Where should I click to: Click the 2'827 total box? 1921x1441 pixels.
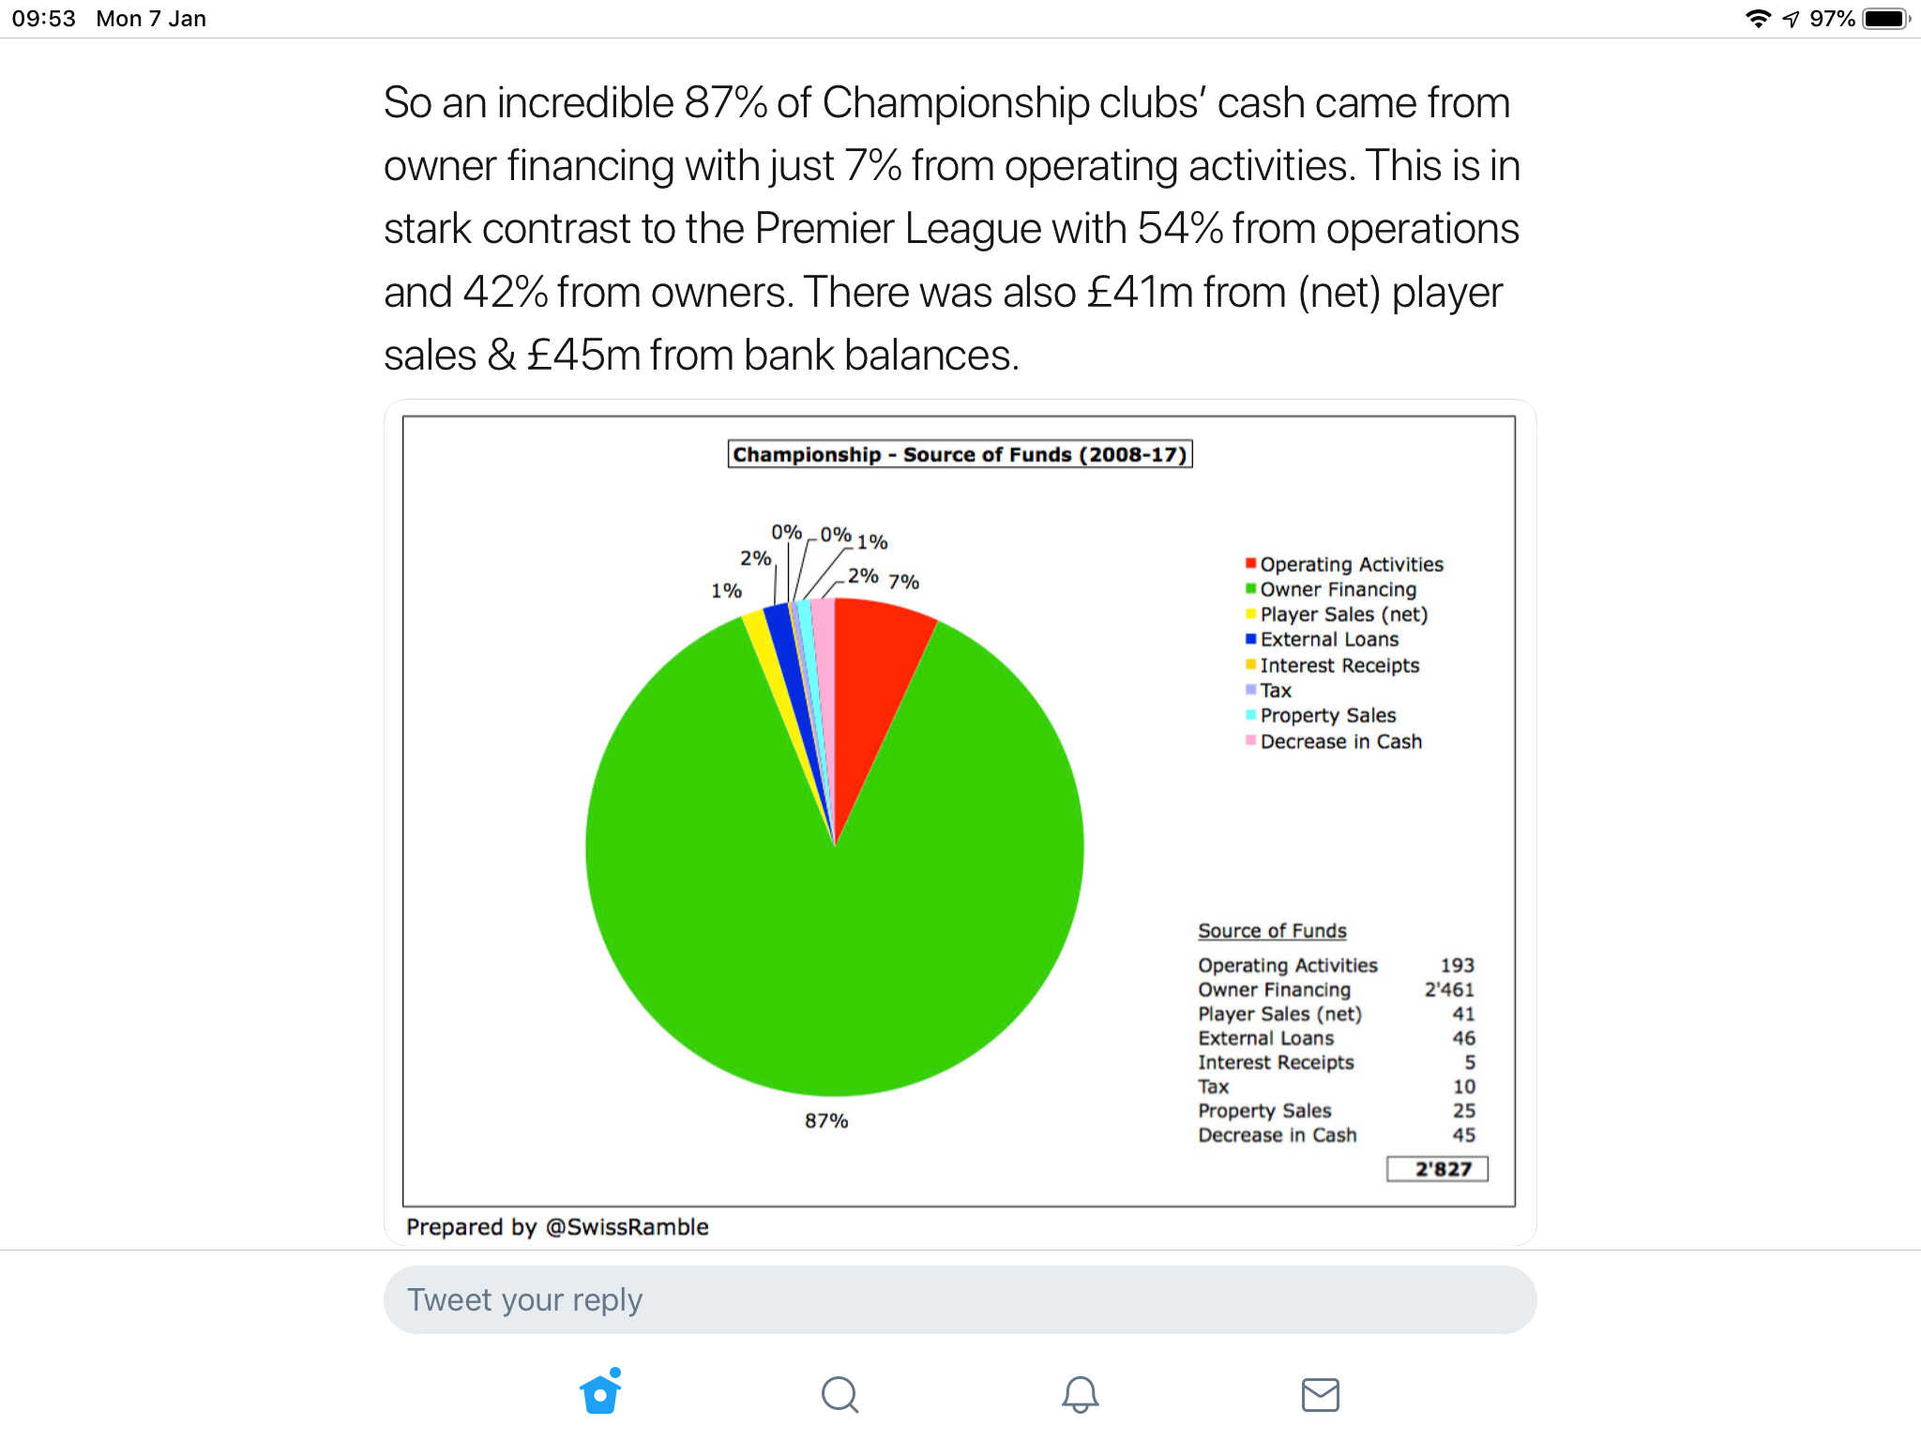point(1437,1169)
